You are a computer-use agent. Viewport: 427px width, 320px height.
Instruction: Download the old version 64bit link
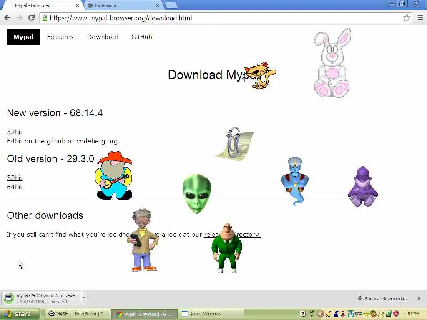tap(15, 187)
